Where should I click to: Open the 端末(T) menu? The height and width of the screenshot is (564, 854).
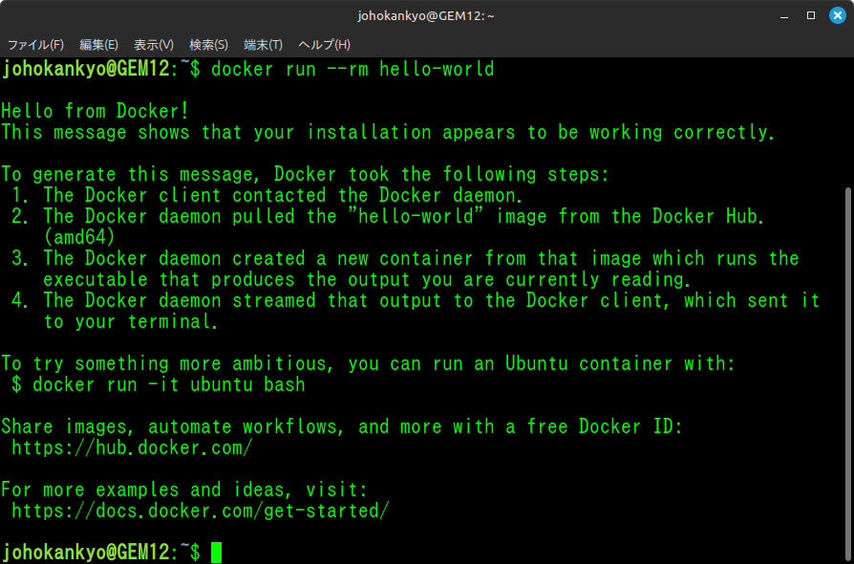[263, 45]
